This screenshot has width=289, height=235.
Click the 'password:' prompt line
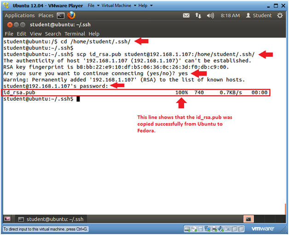pyautogui.click(x=56, y=86)
